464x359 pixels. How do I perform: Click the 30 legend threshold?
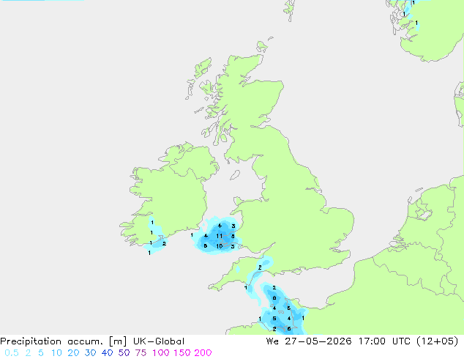(x=90, y=353)
